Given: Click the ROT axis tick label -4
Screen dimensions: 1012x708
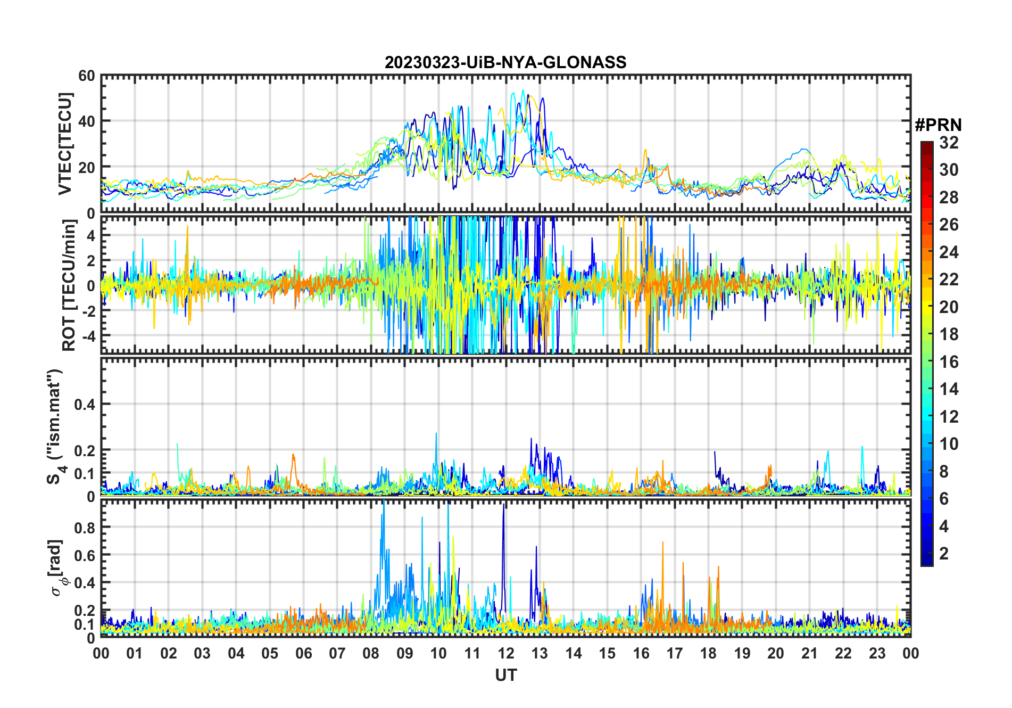Looking at the screenshot, I should point(88,336).
